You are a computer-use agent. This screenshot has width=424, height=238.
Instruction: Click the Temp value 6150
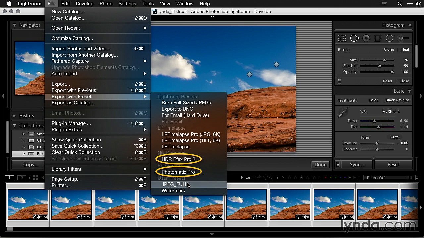(x=404, y=121)
